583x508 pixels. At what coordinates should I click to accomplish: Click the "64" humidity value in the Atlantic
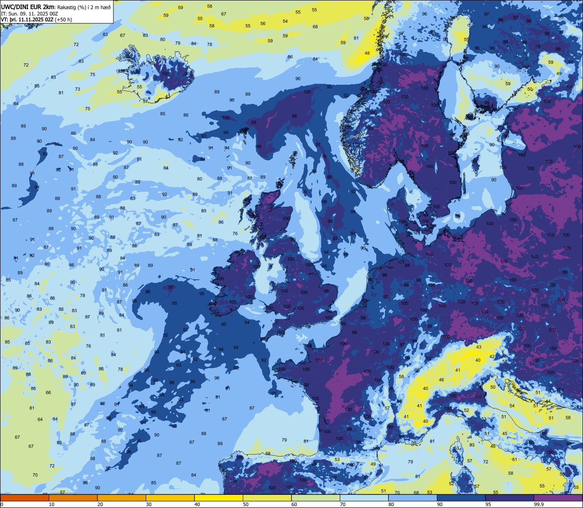pos(40,420)
